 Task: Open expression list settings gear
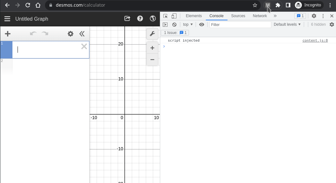(x=71, y=34)
